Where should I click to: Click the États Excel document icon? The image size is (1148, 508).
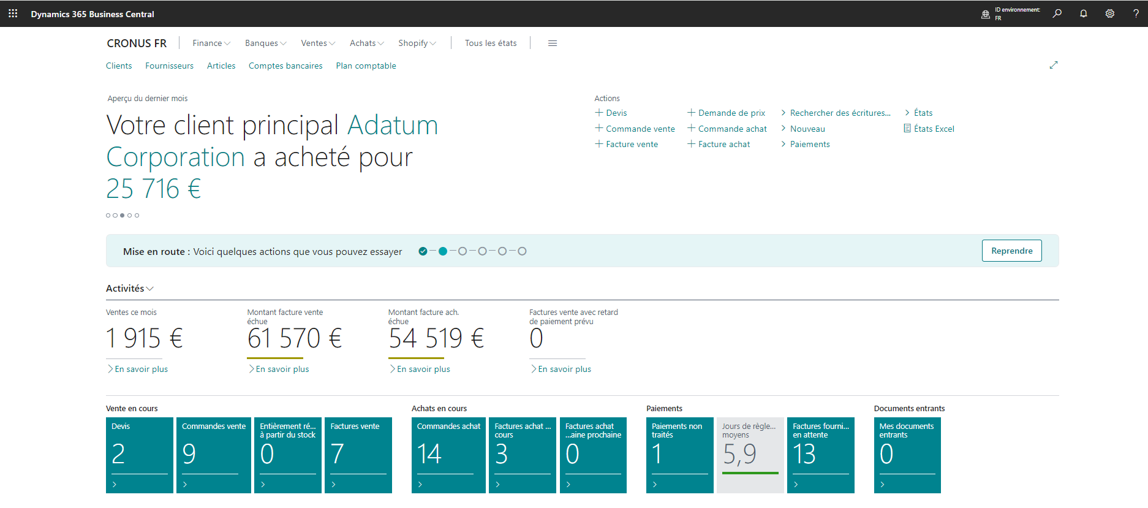pos(907,129)
